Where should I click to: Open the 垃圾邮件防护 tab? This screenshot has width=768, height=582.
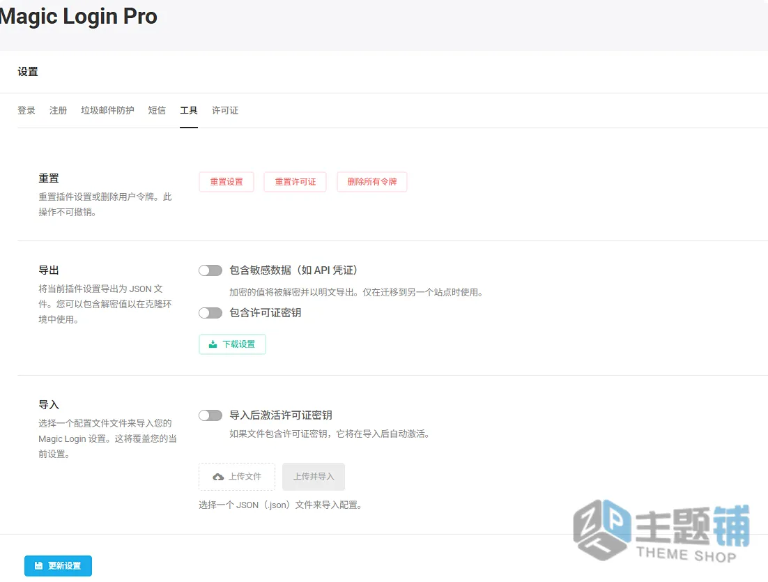click(x=107, y=110)
